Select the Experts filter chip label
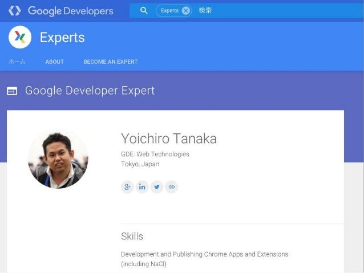 tap(169, 10)
